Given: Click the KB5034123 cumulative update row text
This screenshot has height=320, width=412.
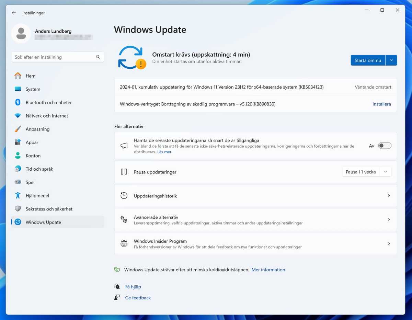Looking at the screenshot, I should pos(221,87).
